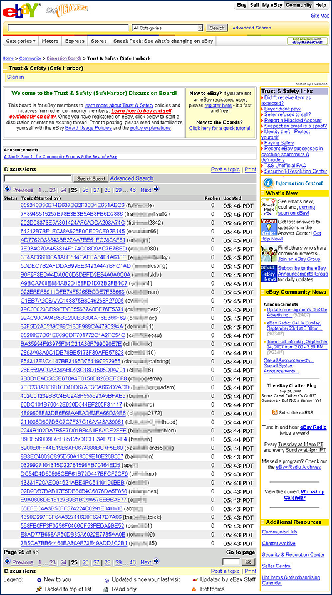Open topic 7F8945515257E78E3E3B5AB8FB6D2886
Viewport: 332px width, 595px height.
(71, 214)
